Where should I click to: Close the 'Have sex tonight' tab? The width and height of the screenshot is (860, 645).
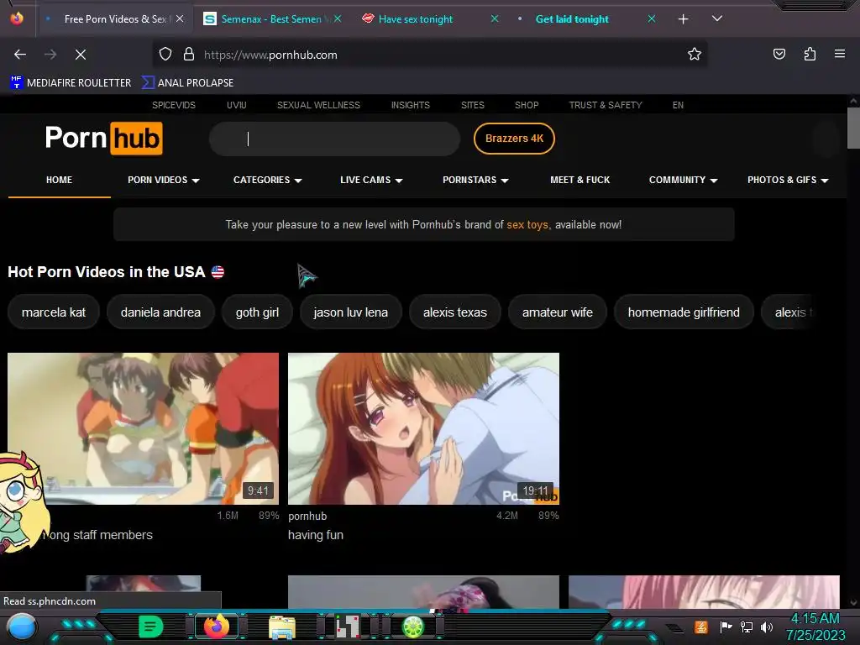click(495, 18)
